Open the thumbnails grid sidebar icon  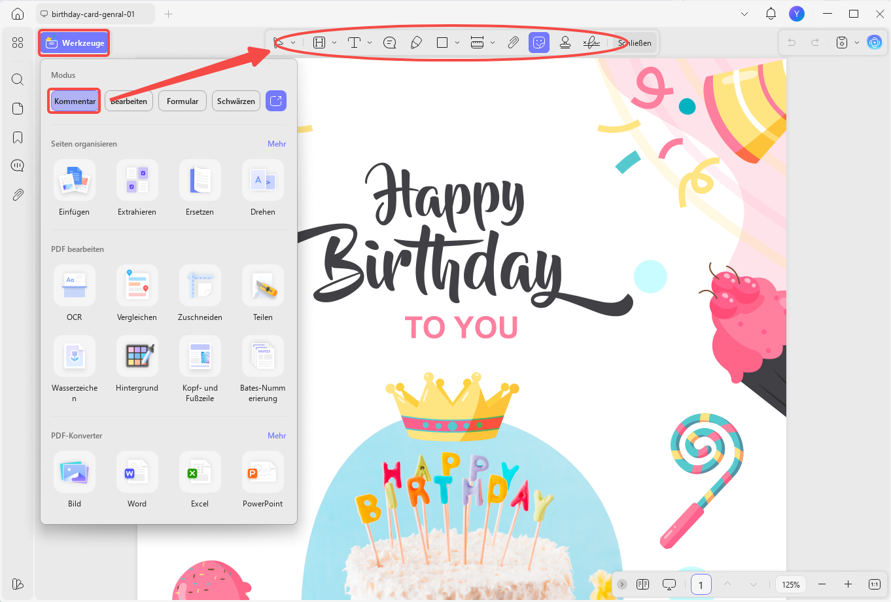pyautogui.click(x=18, y=43)
